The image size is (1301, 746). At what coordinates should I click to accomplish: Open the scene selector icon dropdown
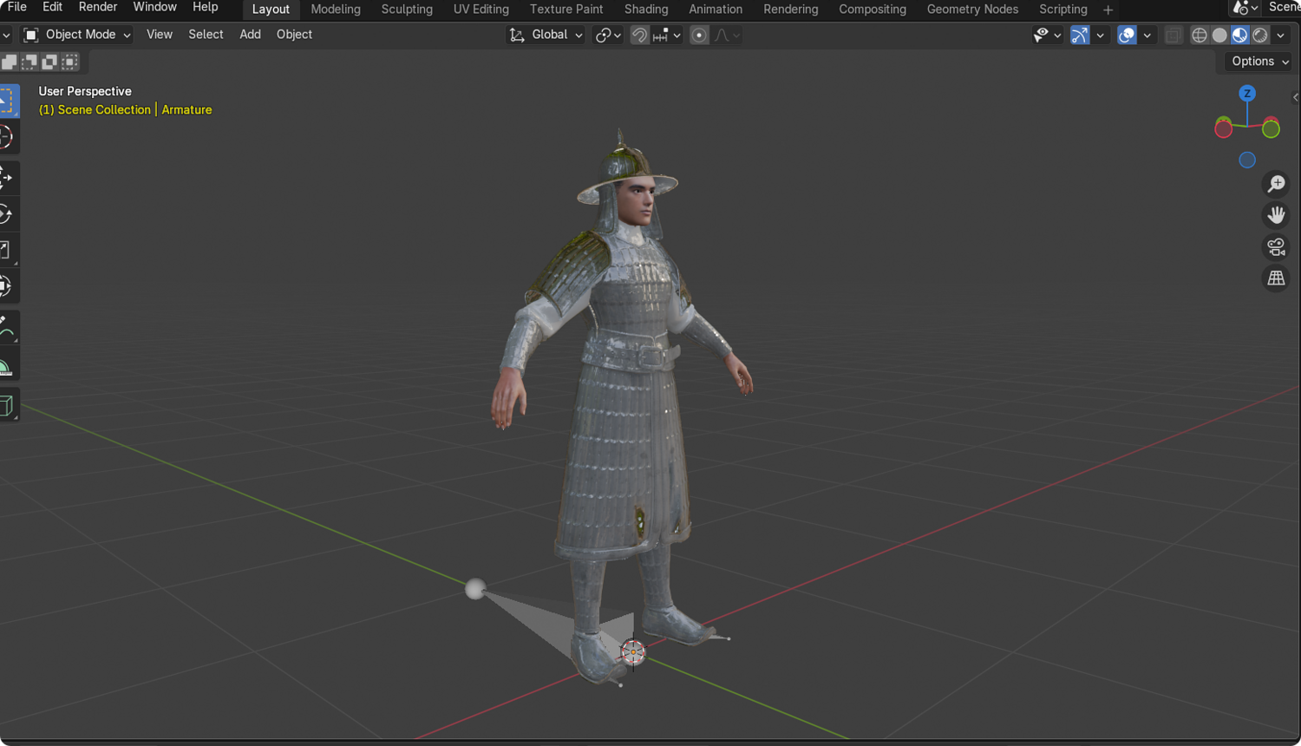(1245, 8)
